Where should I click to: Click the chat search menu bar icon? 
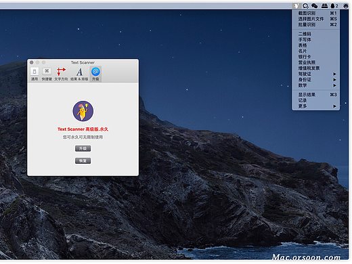coord(306,6)
